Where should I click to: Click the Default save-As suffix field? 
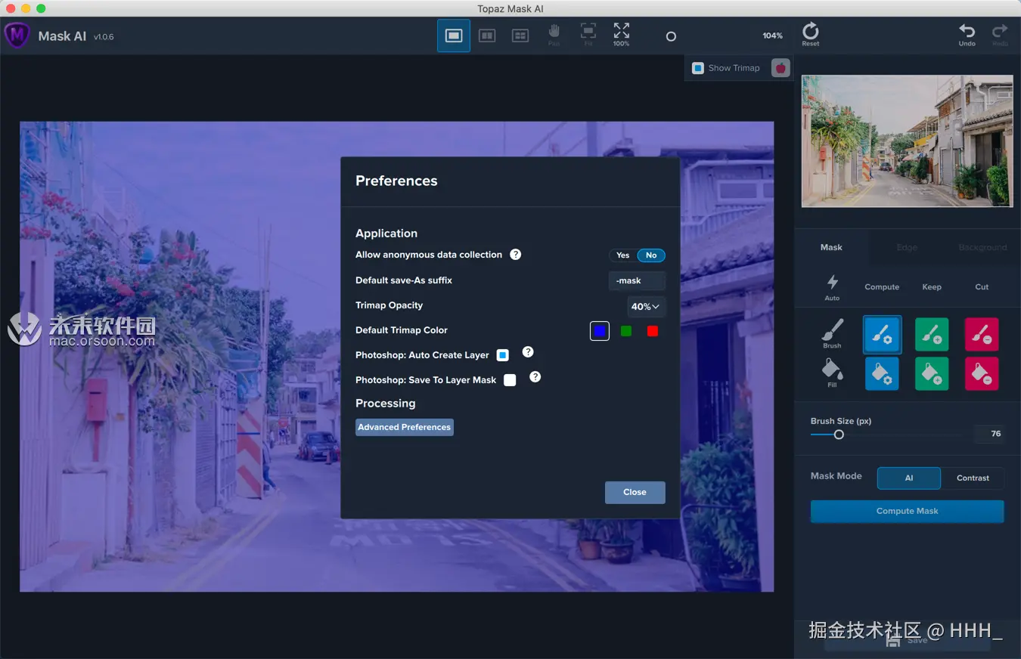(x=637, y=280)
